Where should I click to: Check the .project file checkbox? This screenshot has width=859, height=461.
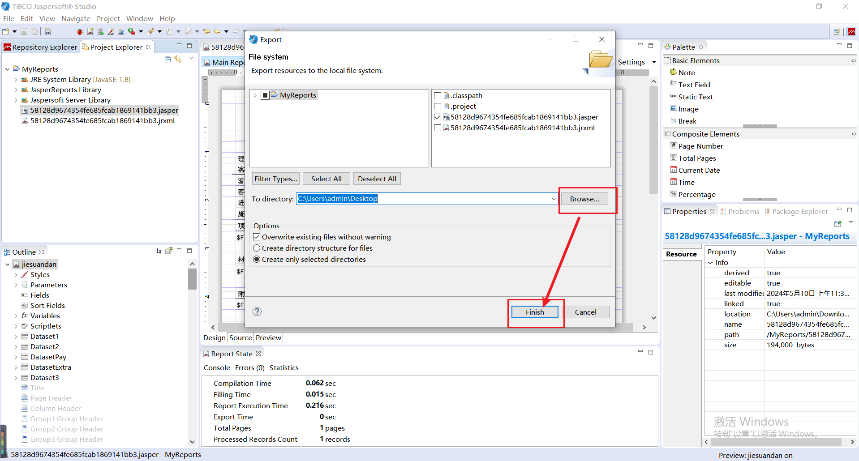438,106
